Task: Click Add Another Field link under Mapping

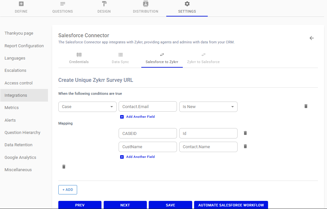Action: 140,157
